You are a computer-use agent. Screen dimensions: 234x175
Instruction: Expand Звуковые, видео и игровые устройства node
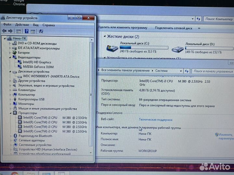pyautogui.click(x=10, y=86)
